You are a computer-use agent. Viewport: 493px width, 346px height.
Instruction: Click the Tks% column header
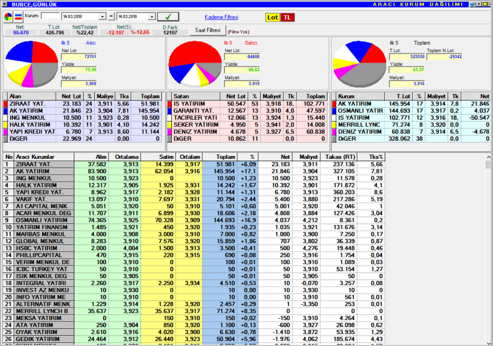371,157
